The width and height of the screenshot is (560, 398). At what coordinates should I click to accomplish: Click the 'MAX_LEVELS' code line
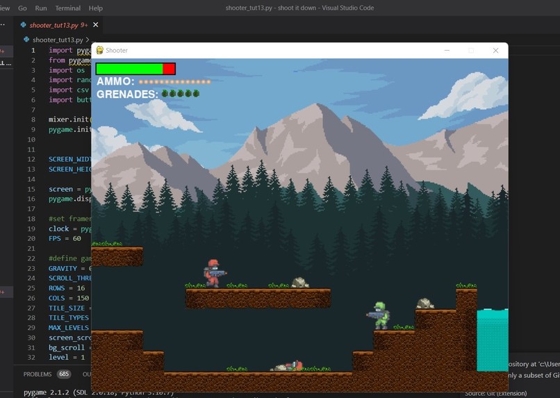click(x=69, y=328)
